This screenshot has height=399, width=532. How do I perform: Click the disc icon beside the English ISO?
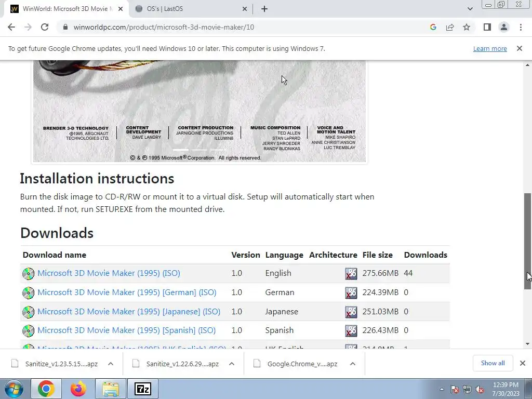coord(28,273)
